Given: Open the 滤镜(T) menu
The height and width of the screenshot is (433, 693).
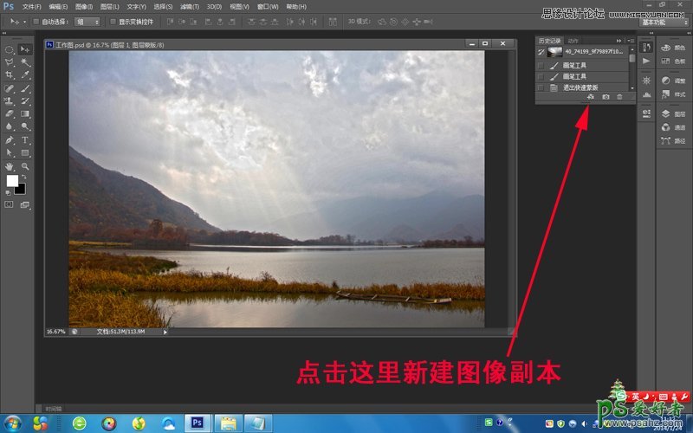Looking at the screenshot, I should 191,6.
